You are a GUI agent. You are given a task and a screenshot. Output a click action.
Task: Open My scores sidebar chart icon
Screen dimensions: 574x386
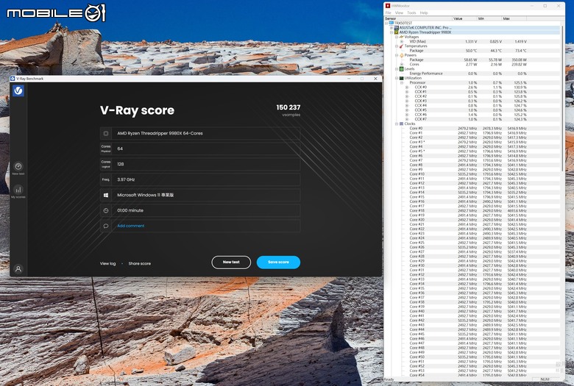point(18,190)
